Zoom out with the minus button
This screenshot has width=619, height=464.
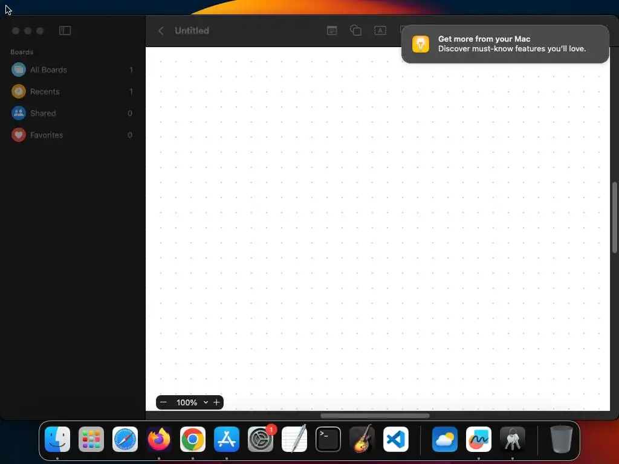coord(163,402)
